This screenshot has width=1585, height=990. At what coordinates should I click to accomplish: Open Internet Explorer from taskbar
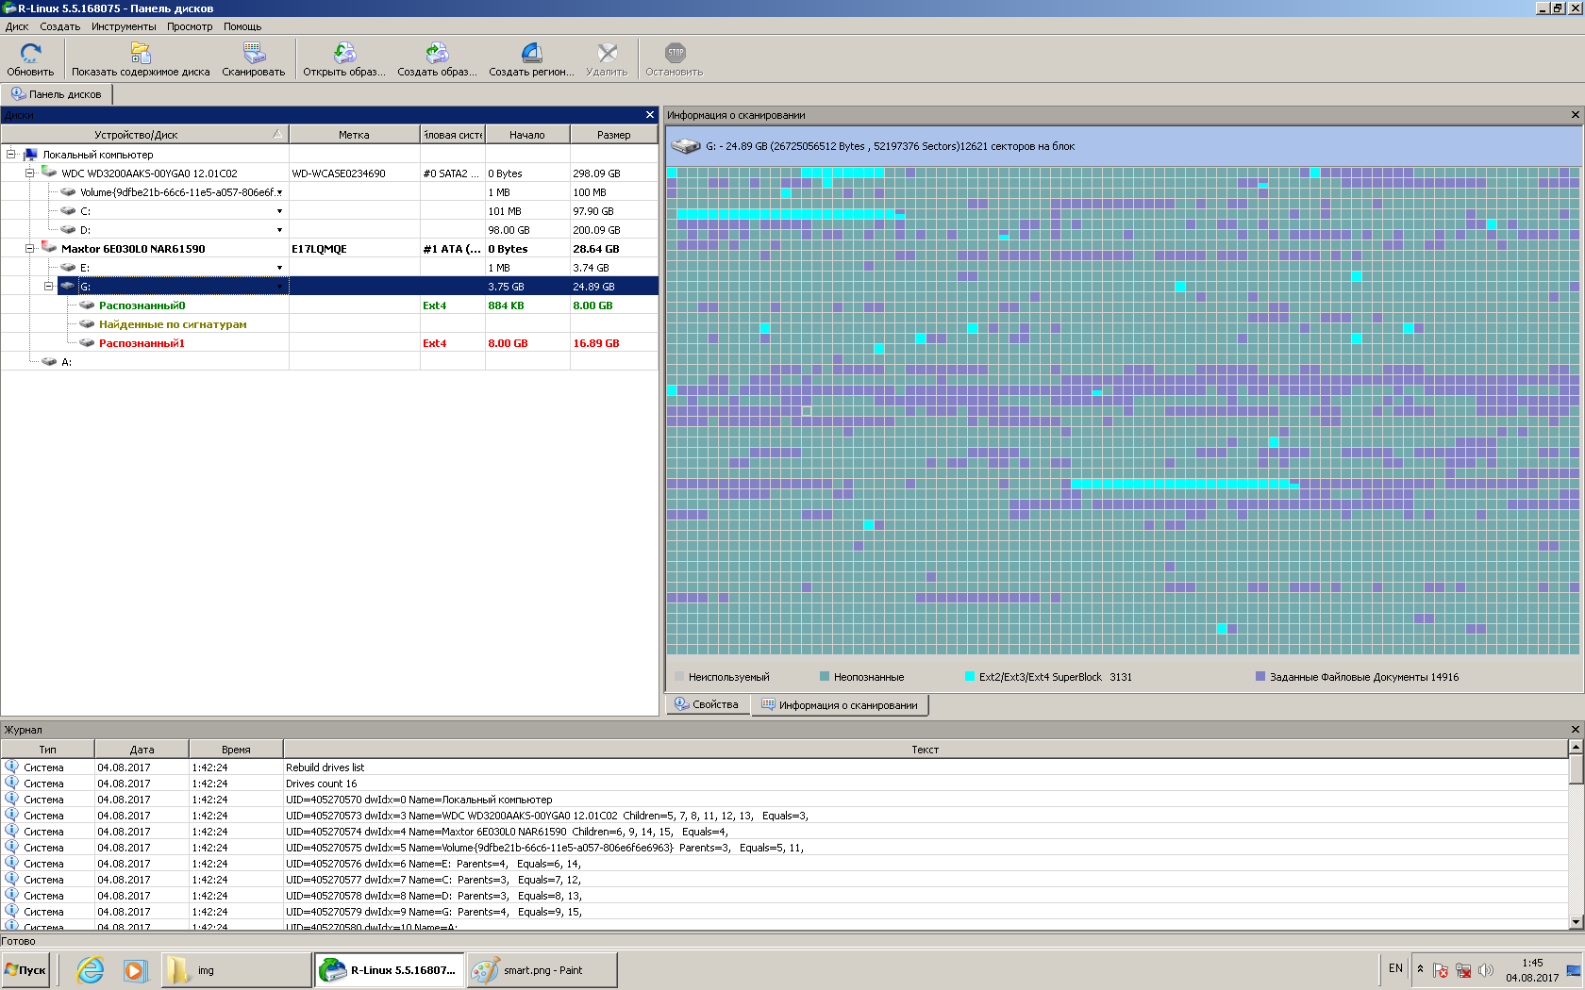tap(91, 969)
